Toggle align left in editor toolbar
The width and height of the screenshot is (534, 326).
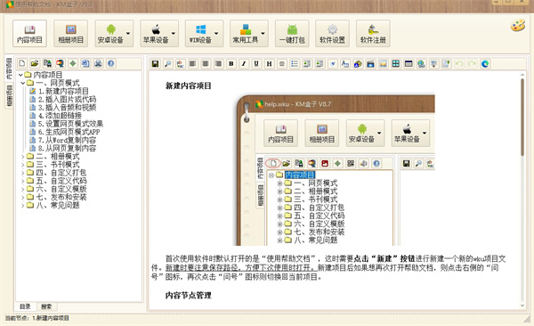tap(193, 64)
